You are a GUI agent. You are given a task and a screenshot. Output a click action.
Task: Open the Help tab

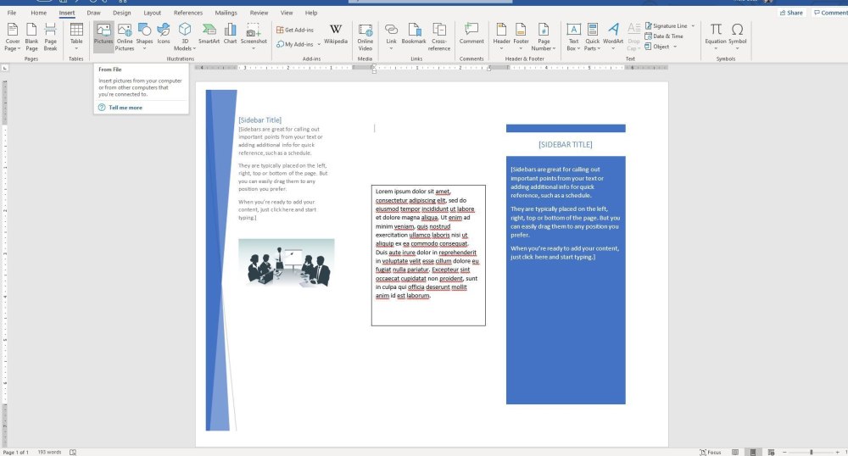pyautogui.click(x=311, y=13)
